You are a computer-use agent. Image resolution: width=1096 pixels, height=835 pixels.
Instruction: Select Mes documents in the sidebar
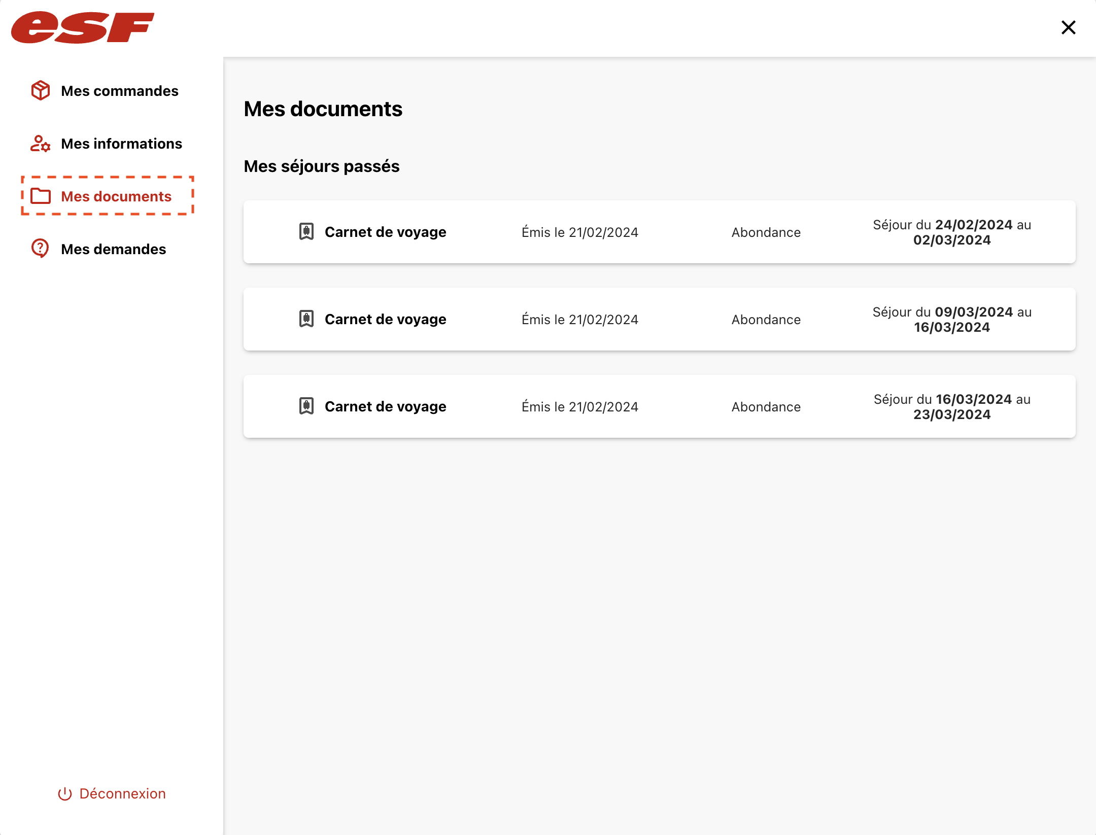tap(116, 196)
